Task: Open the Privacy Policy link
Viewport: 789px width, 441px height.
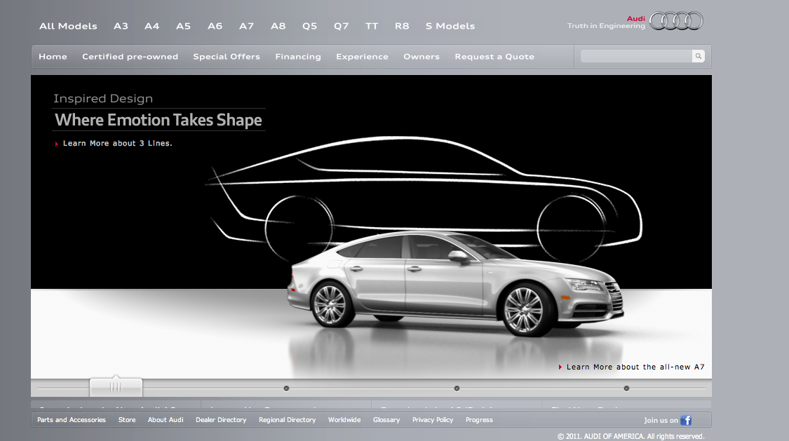Action: click(x=433, y=420)
